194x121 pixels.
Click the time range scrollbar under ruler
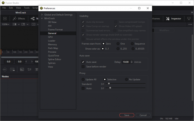[20, 57]
